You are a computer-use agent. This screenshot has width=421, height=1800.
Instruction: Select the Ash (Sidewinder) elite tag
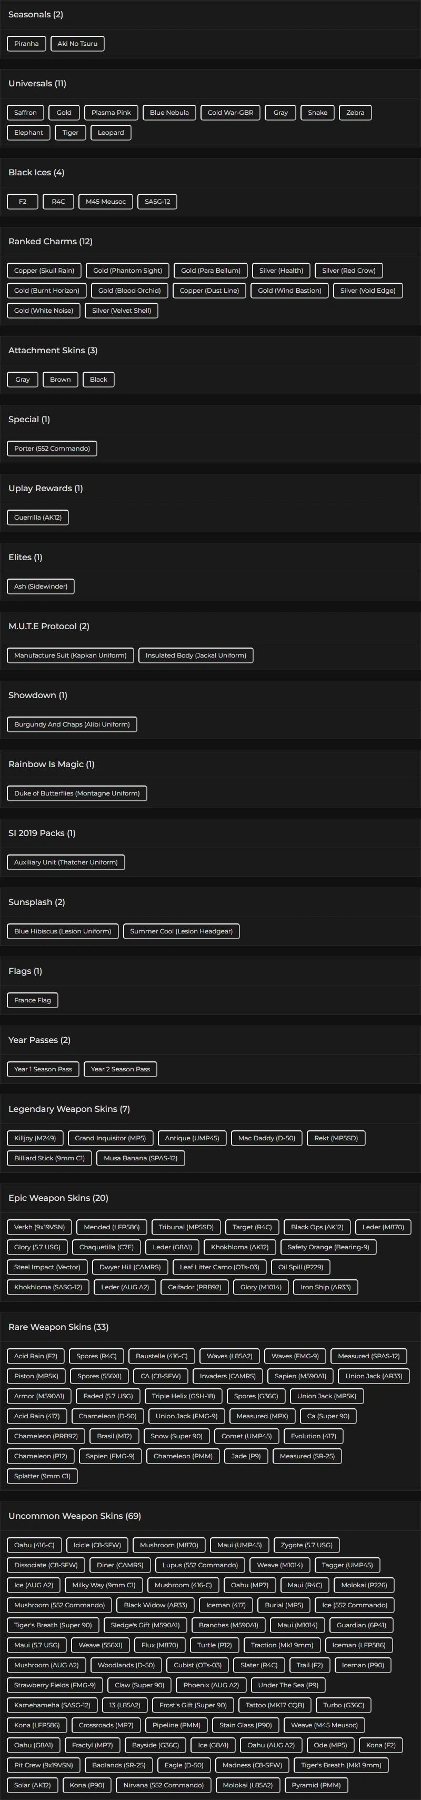coord(41,586)
